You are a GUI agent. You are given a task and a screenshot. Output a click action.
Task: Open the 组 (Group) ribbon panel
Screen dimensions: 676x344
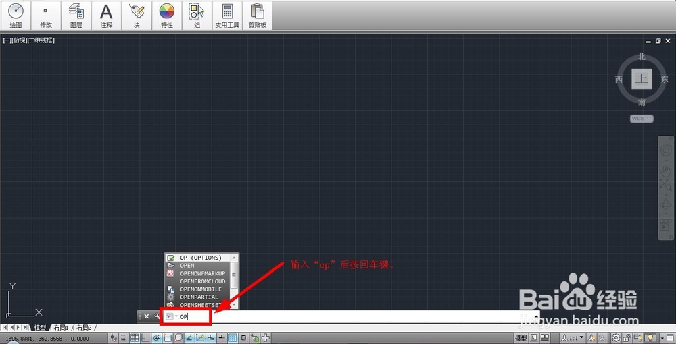tap(197, 15)
